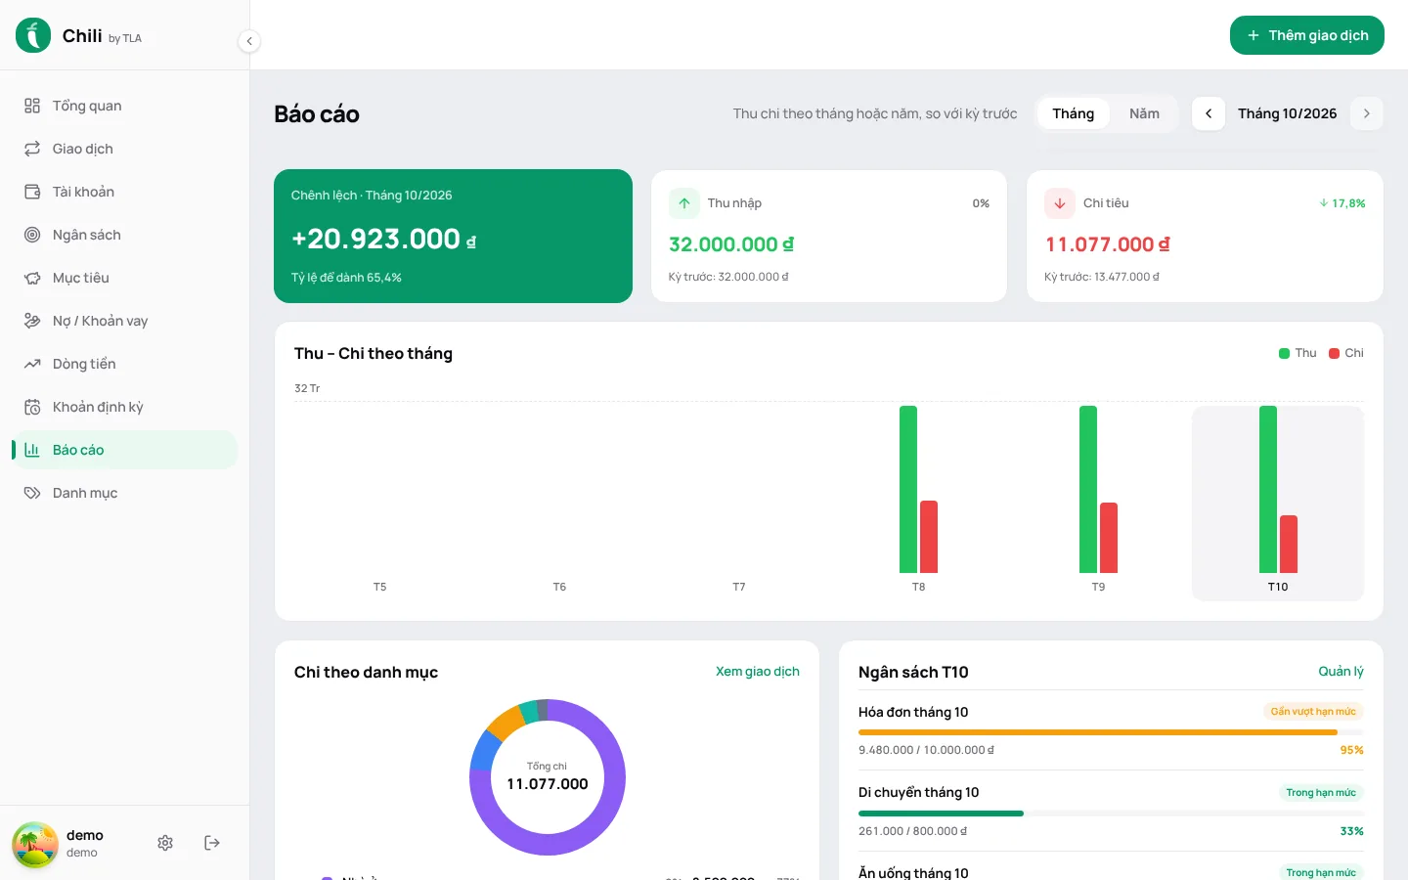Open Danh mục tags icon
This screenshot has width=1408, height=880.
point(32,493)
